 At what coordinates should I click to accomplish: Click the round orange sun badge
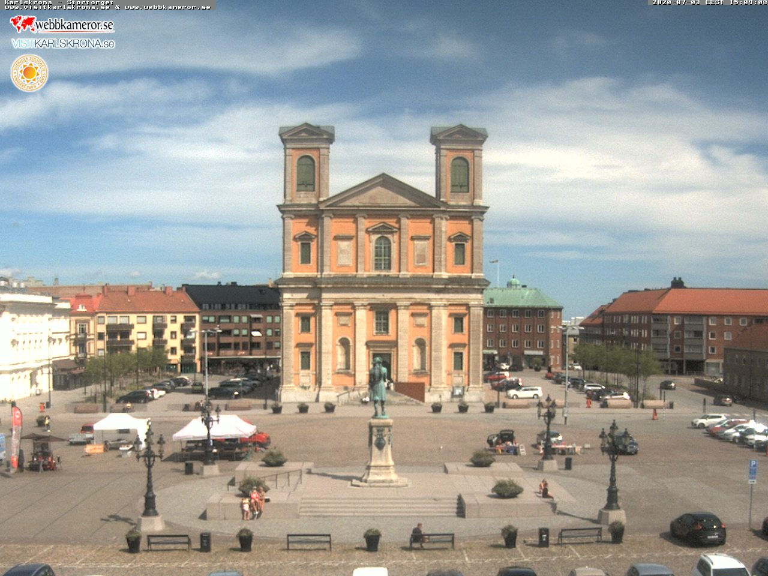29,73
